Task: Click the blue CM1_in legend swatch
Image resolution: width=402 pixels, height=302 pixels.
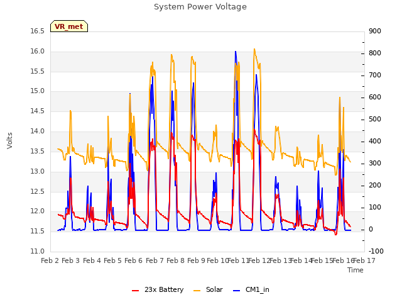Action: click(236, 291)
